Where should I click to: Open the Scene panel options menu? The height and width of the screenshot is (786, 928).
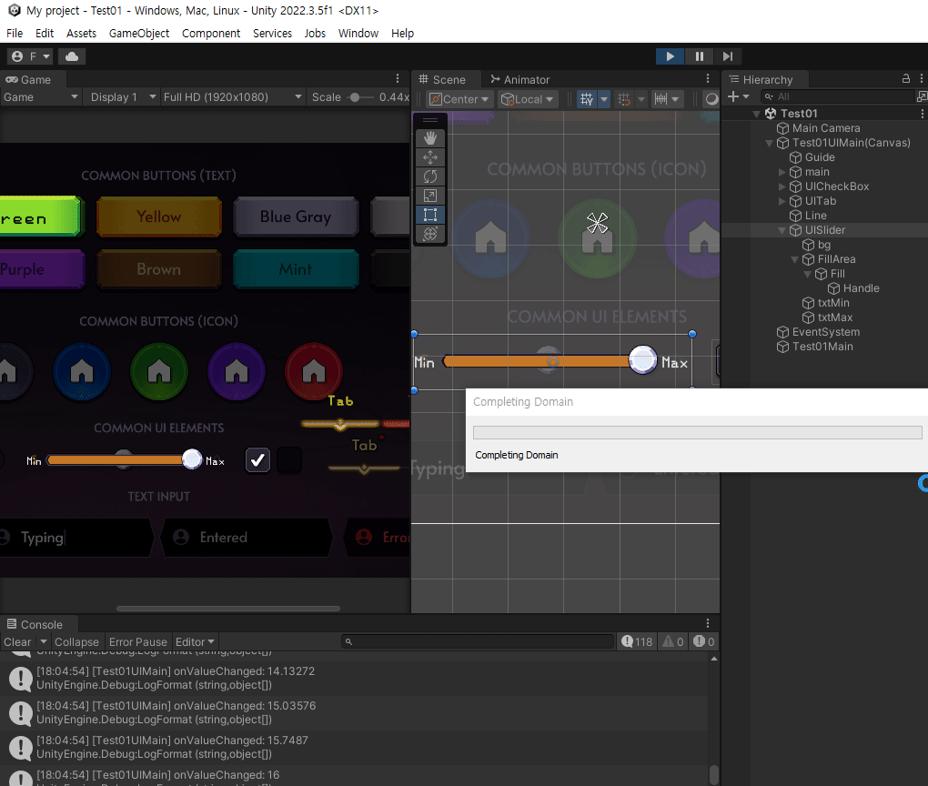[x=708, y=79]
